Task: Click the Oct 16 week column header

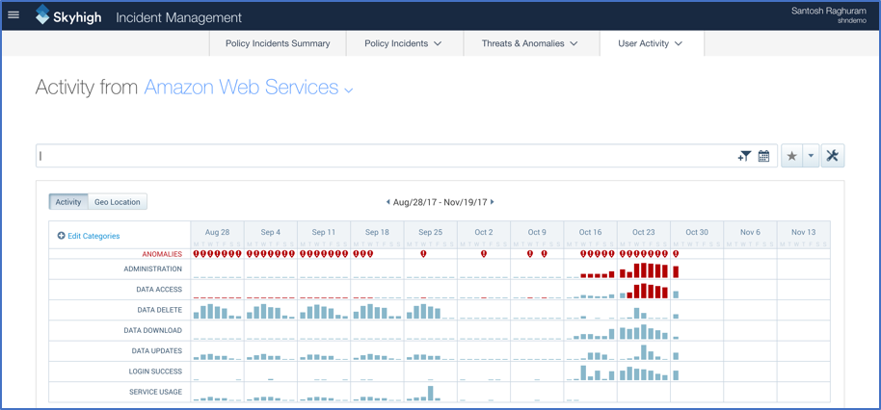Action: coord(590,232)
